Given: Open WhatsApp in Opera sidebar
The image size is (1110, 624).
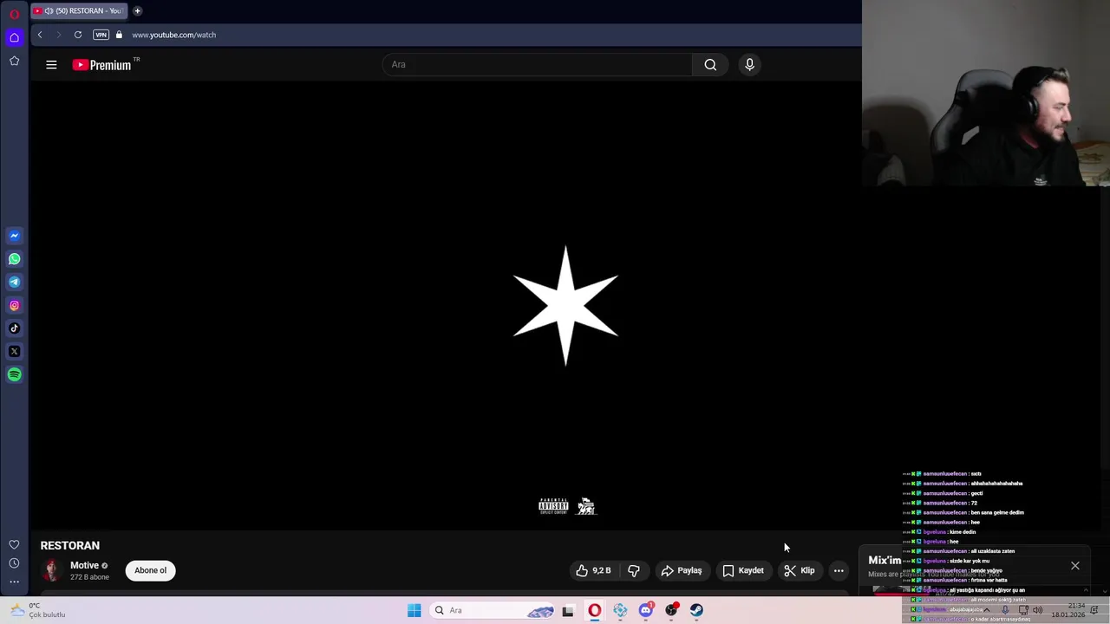Looking at the screenshot, I should 14,259.
